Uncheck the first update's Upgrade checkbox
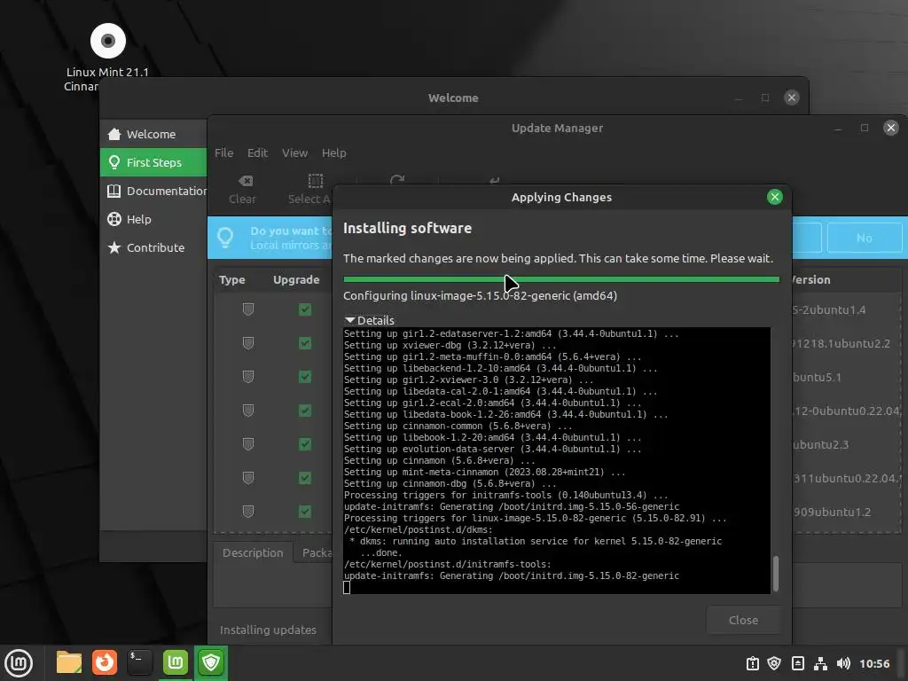The height and width of the screenshot is (681, 908). (305, 309)
